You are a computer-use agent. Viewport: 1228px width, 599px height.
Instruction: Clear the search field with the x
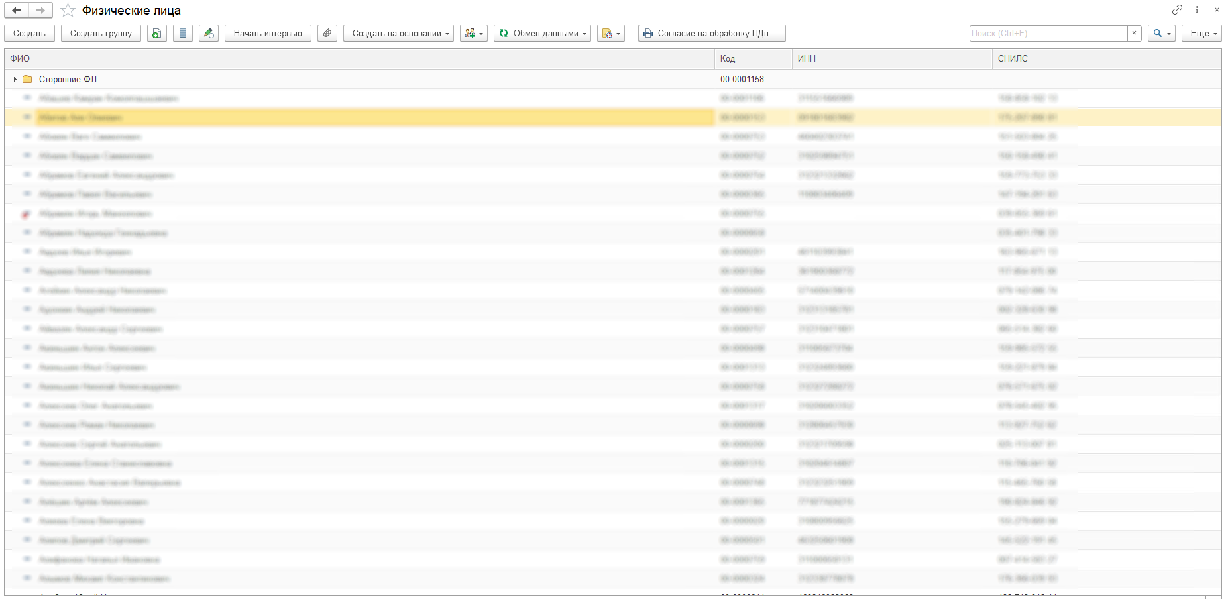[x=1135, y=33]
